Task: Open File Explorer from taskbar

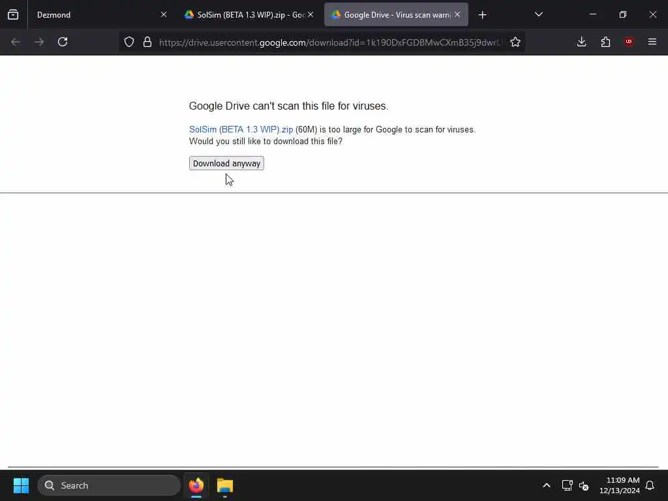Action: point(225,485)
